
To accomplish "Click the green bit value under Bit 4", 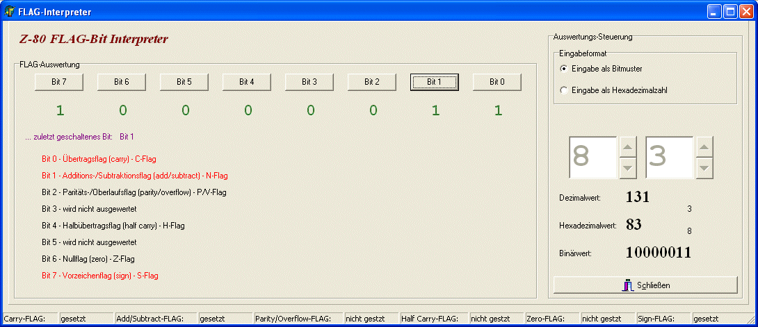I will pyautogui.click(x=248, y=110).
